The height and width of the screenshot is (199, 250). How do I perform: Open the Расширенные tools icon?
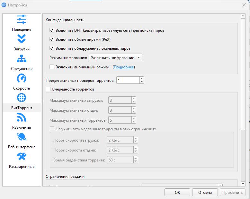click(22, 157)
